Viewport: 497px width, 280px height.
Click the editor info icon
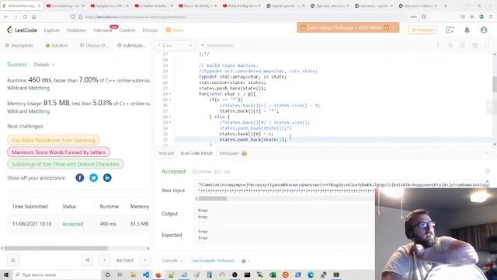click(x=438, y=45)
